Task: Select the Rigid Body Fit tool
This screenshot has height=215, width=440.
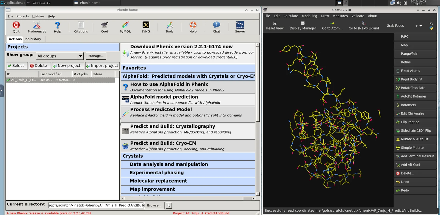Action: point(415,79)
